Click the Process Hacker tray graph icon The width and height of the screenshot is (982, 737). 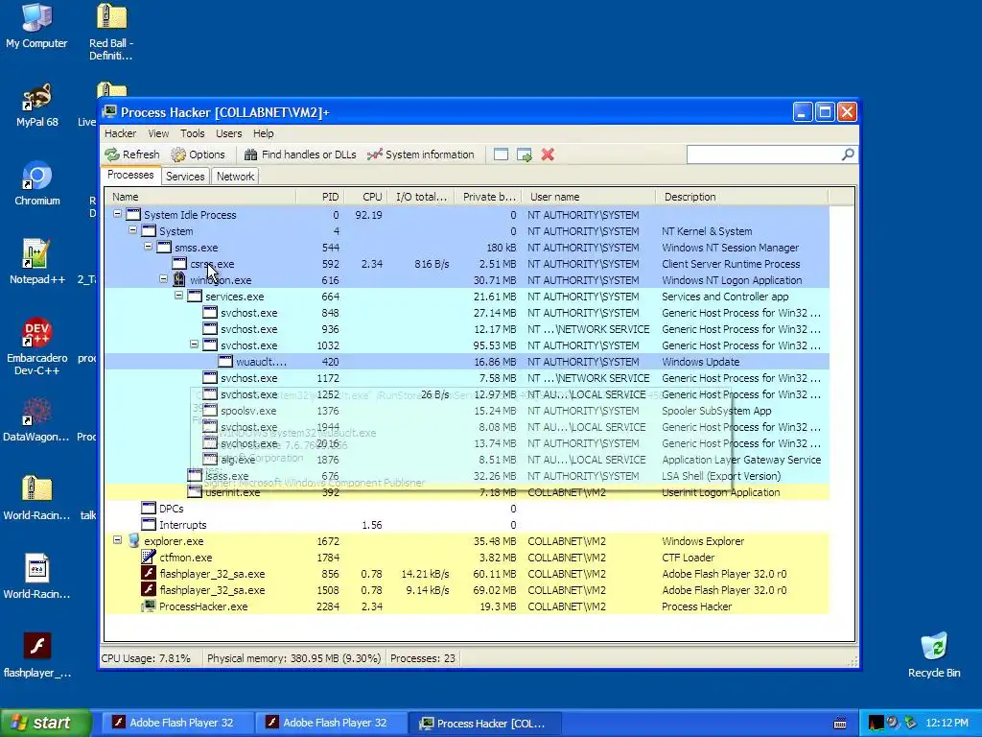pyautogui.click(x=877, y=723)
